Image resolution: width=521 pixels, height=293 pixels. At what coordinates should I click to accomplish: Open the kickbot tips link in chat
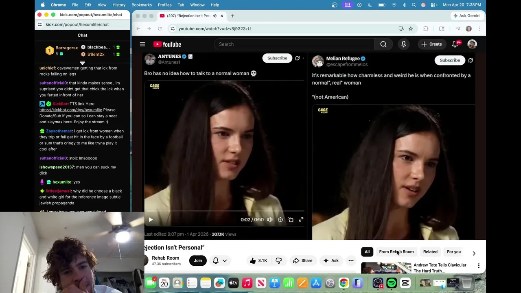[x=71, y=110]
